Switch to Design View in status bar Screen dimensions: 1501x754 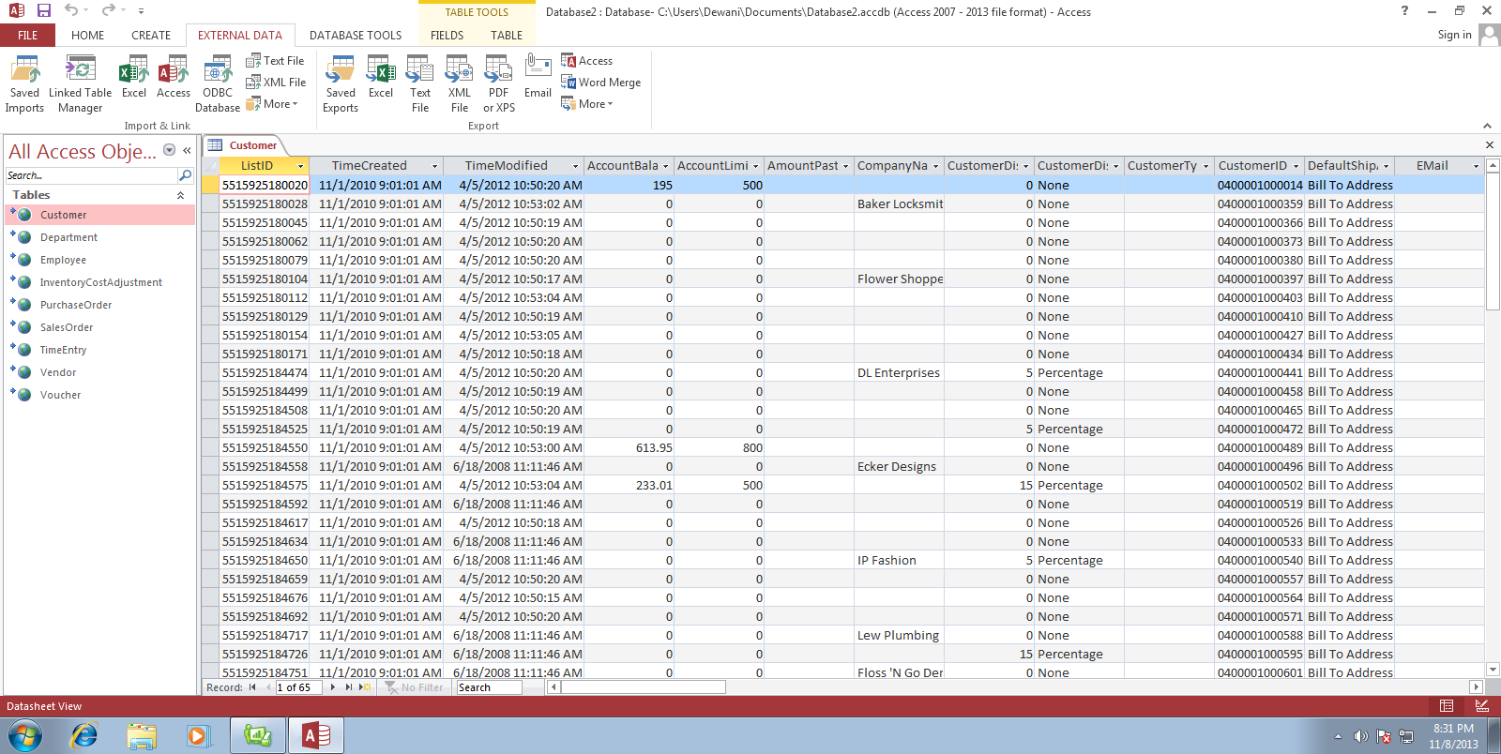coord(1482,706)
